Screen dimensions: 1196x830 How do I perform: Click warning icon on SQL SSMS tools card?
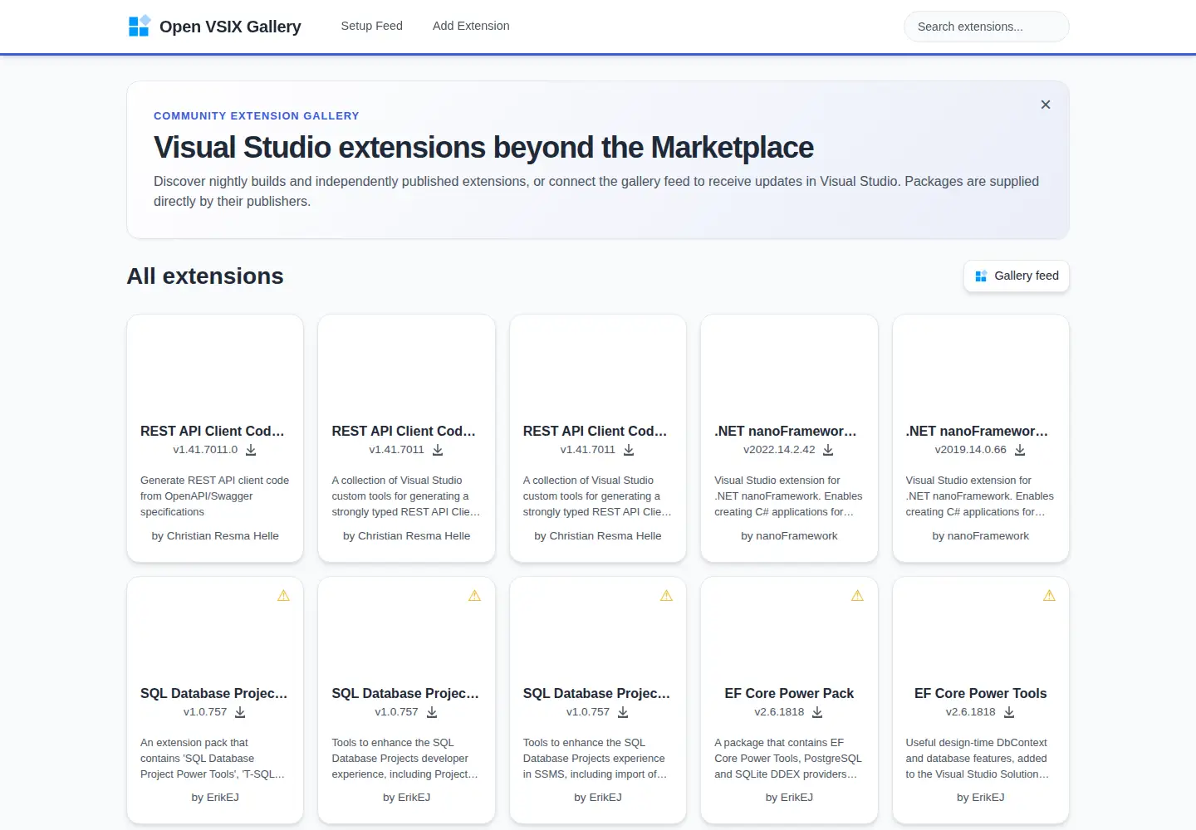click(666, 596)
